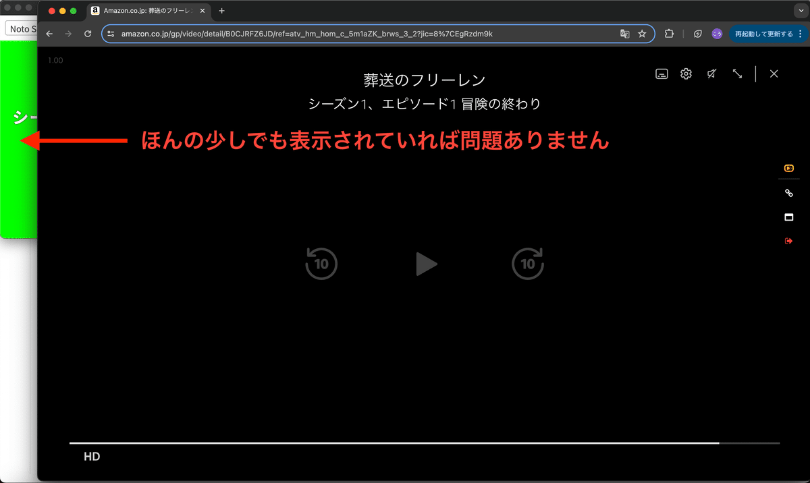Close the Amazon.co.jp browser tab
This screenshot has width=810, height=483.
(x=202, y=11)
